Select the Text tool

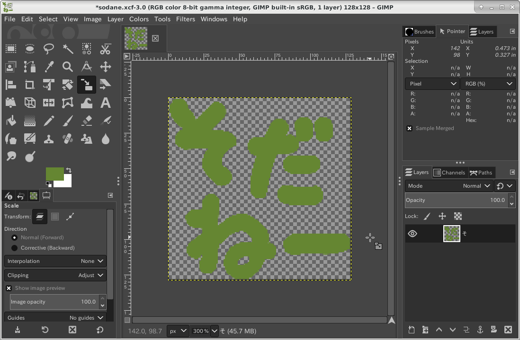(106, 103)
